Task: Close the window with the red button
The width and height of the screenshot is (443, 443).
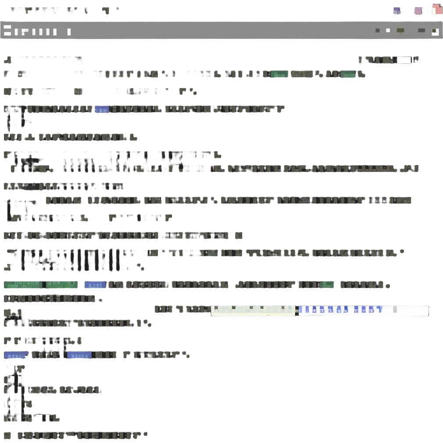Action: (x=437, y=10)
